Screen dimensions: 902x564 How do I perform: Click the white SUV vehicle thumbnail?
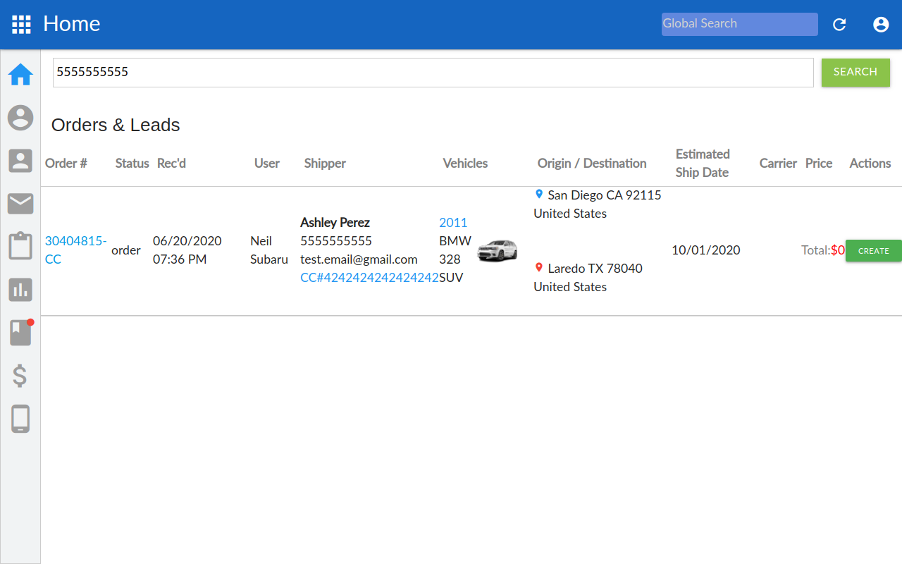498,250
